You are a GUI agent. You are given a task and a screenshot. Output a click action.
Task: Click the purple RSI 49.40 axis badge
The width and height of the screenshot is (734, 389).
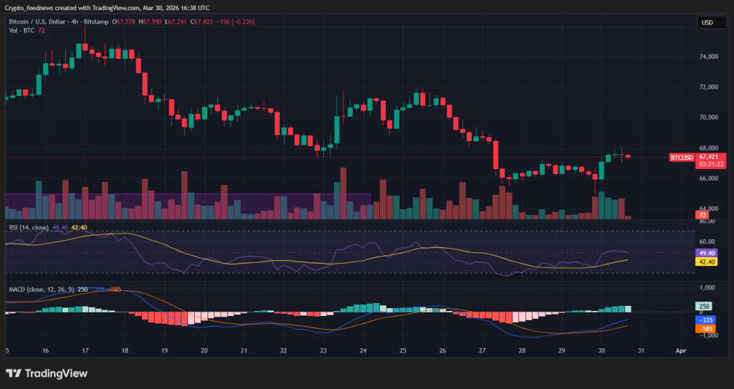coord(705,253)
